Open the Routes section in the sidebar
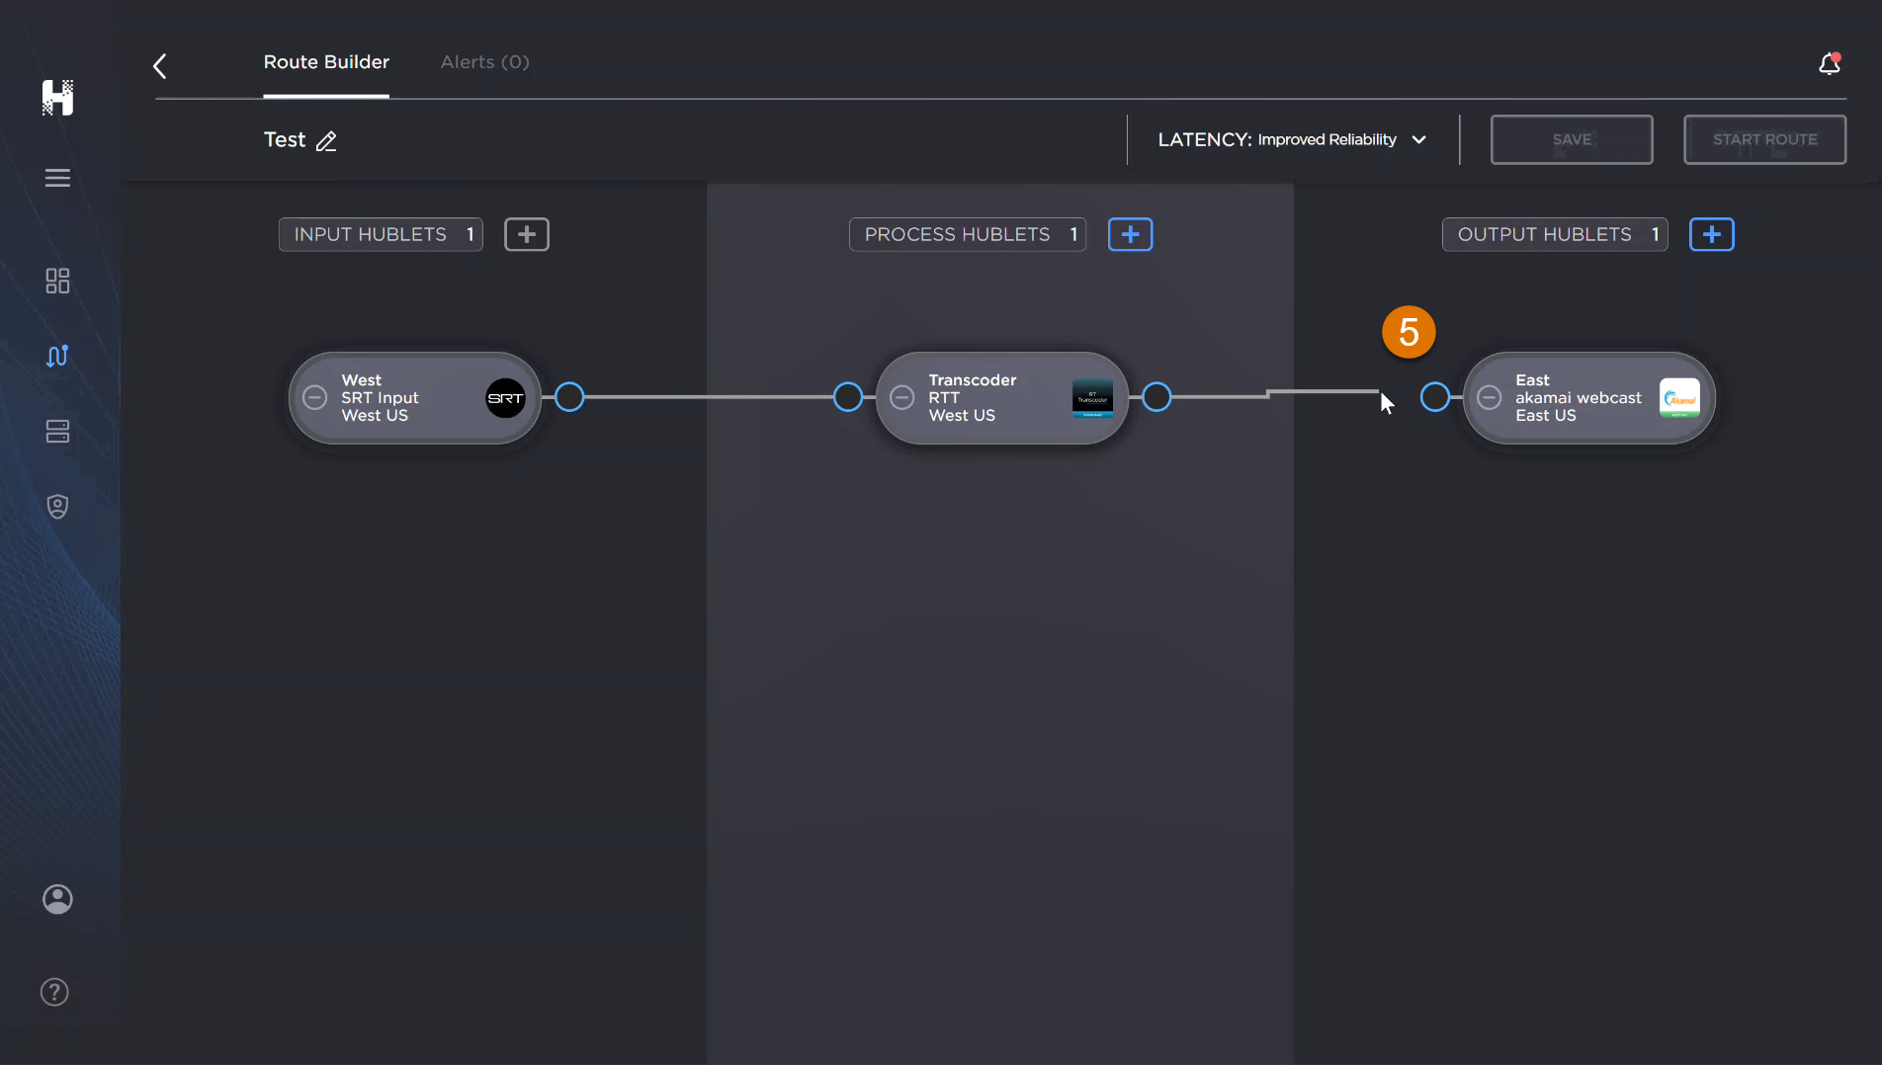1882x1065 pixels. [56, 356]
